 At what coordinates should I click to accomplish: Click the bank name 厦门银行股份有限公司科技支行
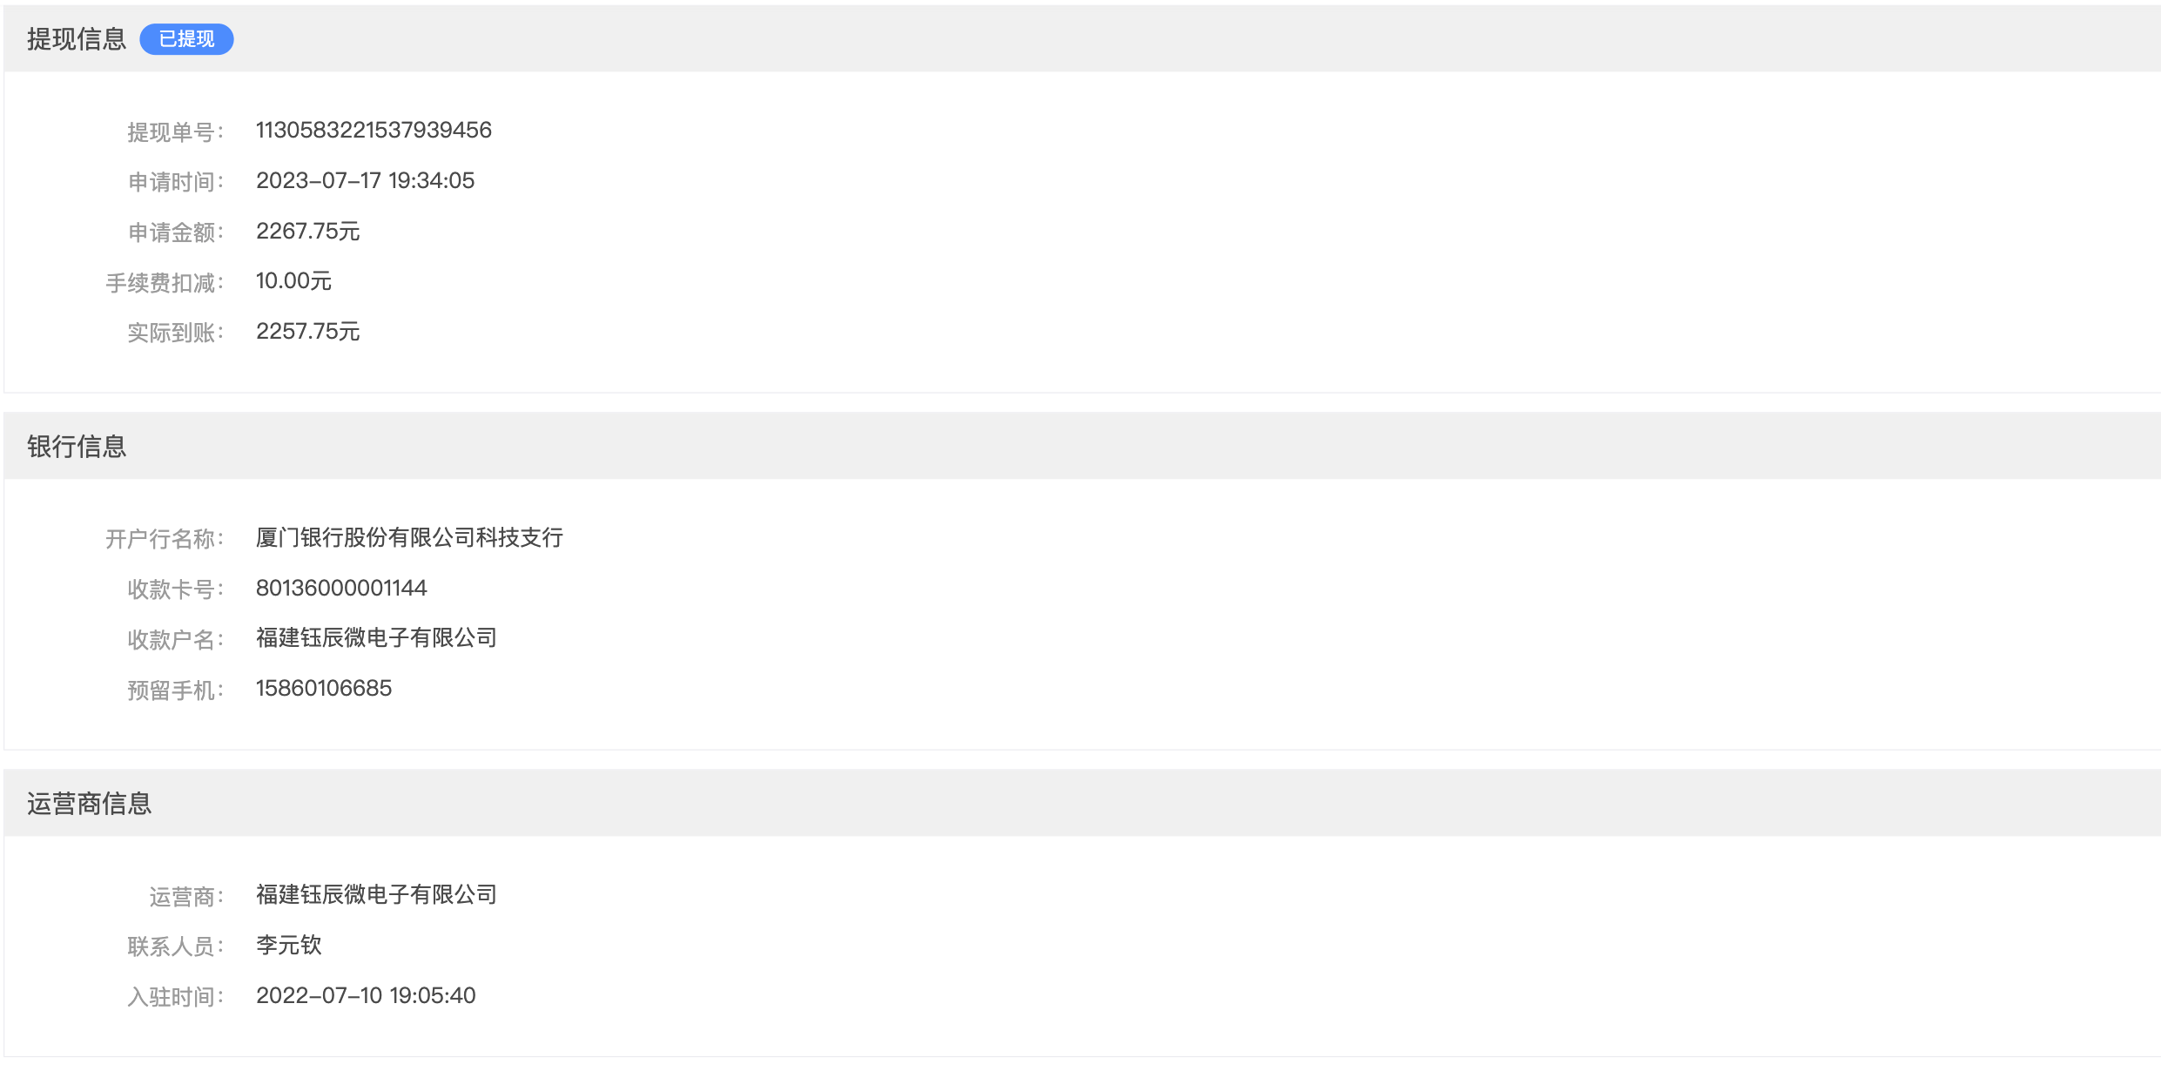click(x=409, y=537)
